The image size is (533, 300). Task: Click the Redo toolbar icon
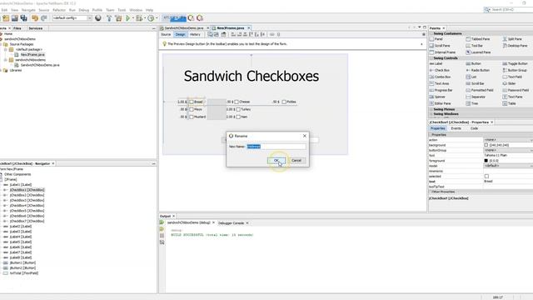pos(43,18)
